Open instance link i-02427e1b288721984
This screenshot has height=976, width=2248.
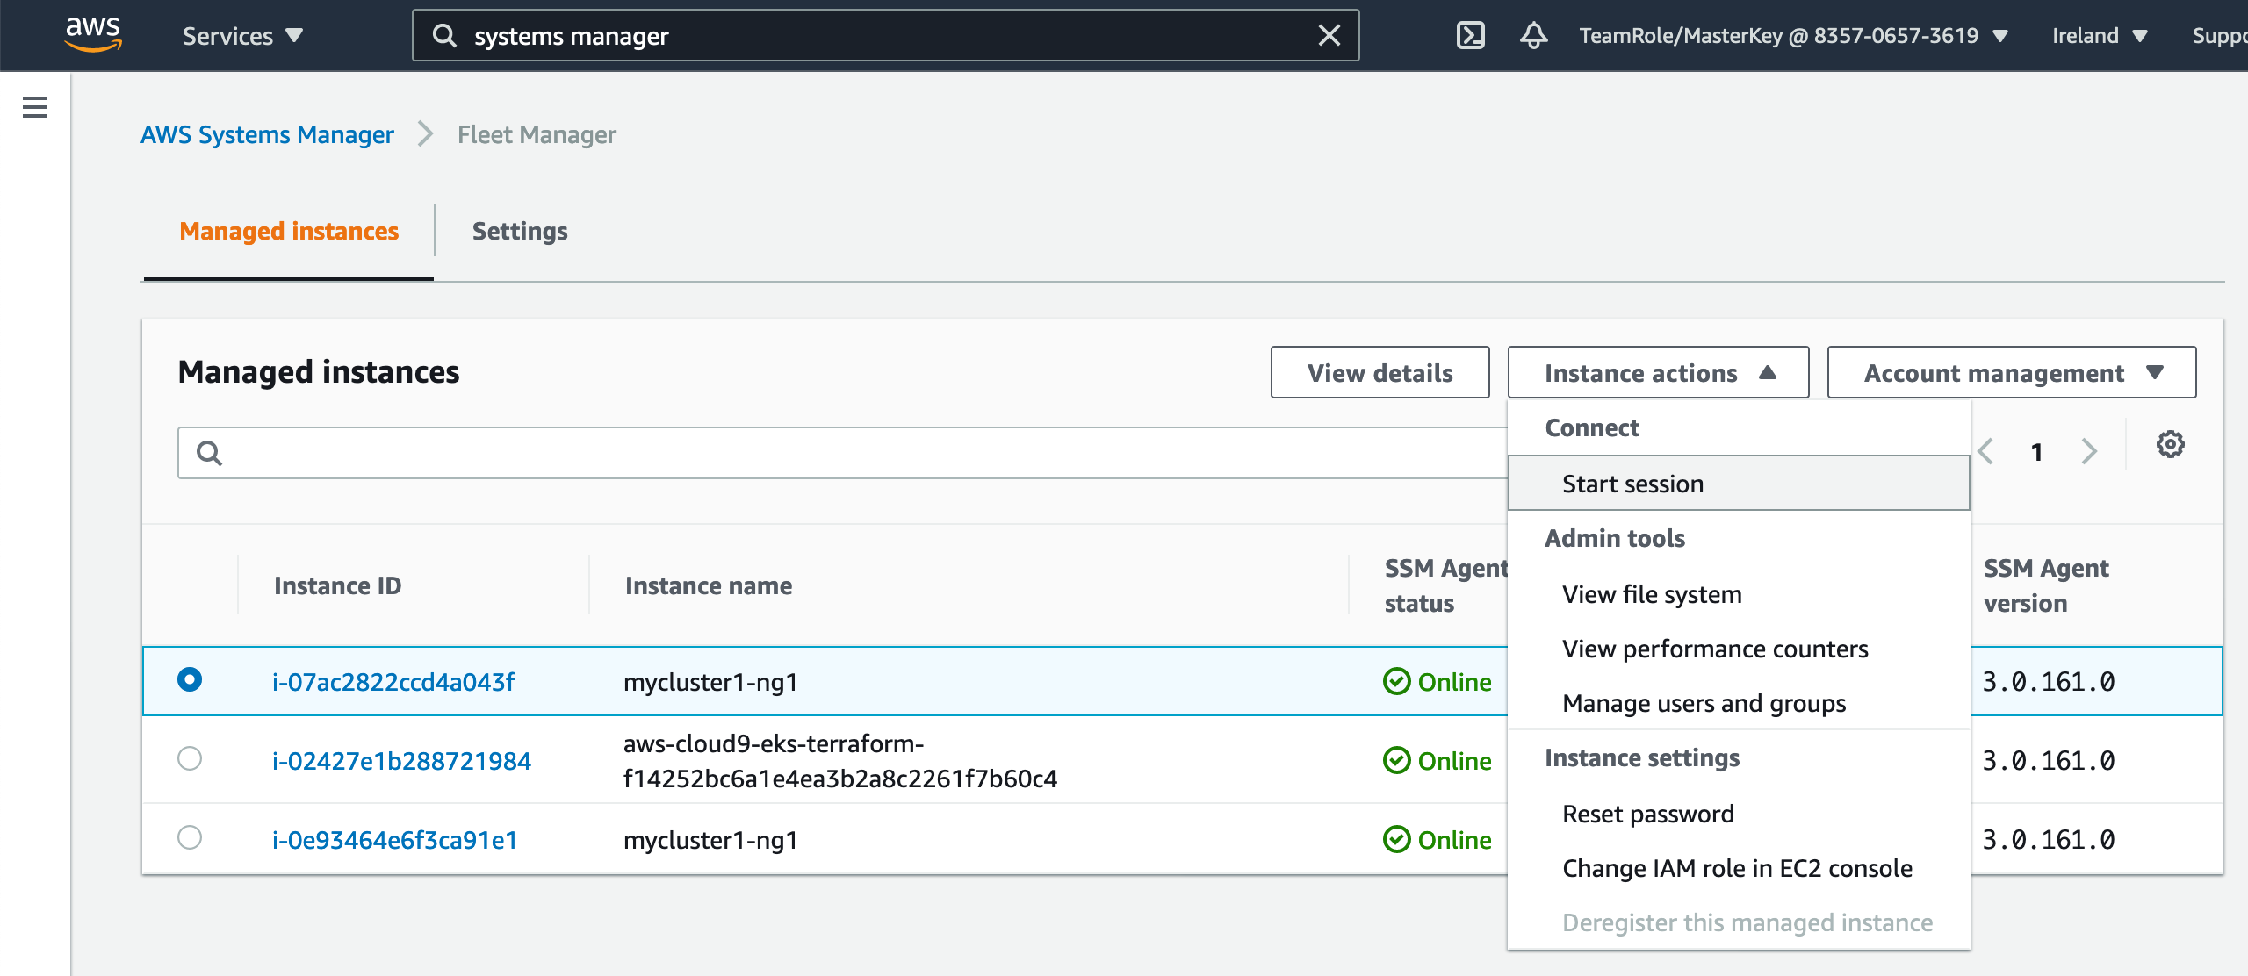pos(401,760)
